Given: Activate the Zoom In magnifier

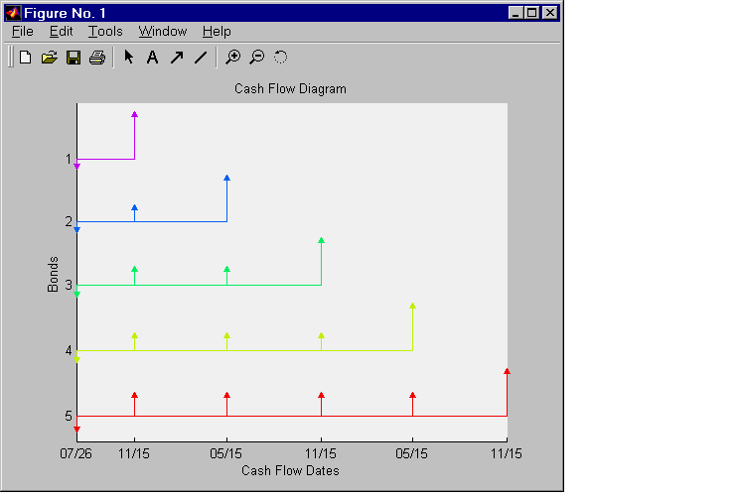Looking at the screenshot, I should (x=233, y=58).
